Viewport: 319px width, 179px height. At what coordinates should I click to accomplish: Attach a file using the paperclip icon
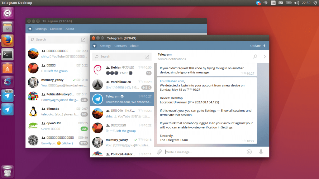(159, 152)
